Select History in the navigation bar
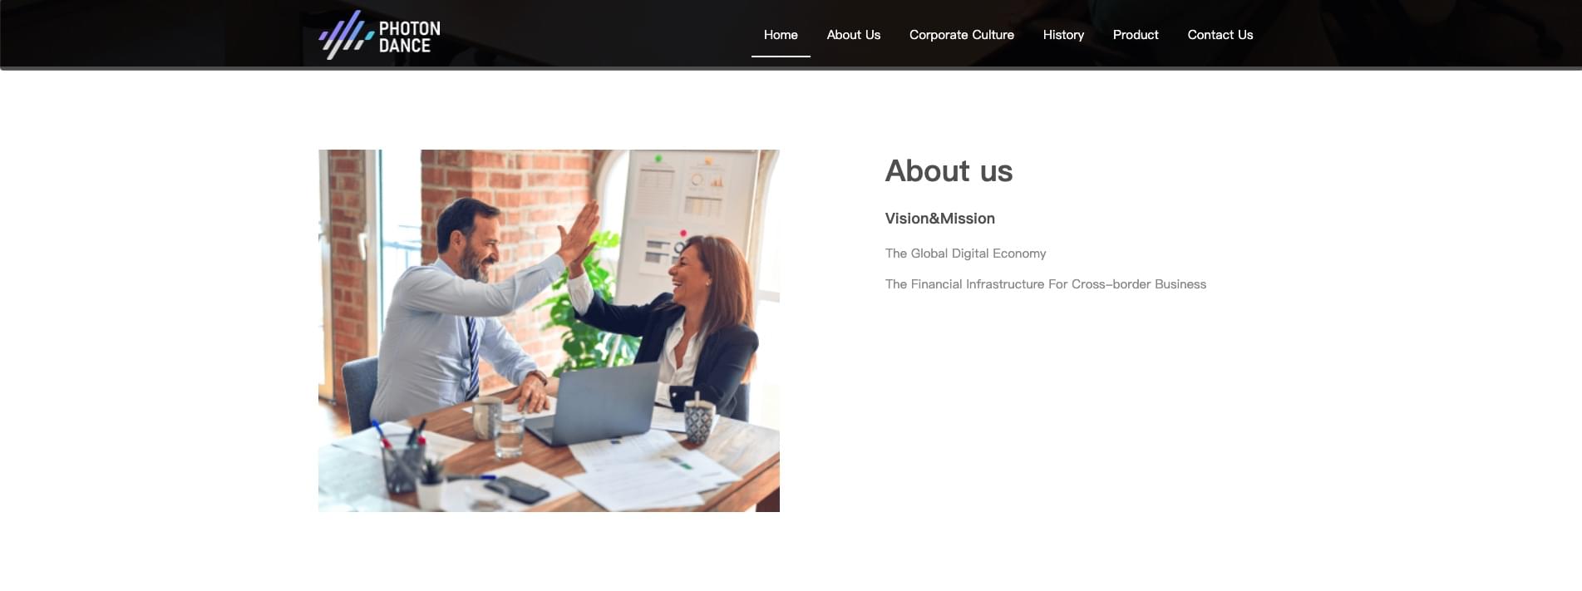Viewport: 1582px width, 591px height. coord(1063,35)
